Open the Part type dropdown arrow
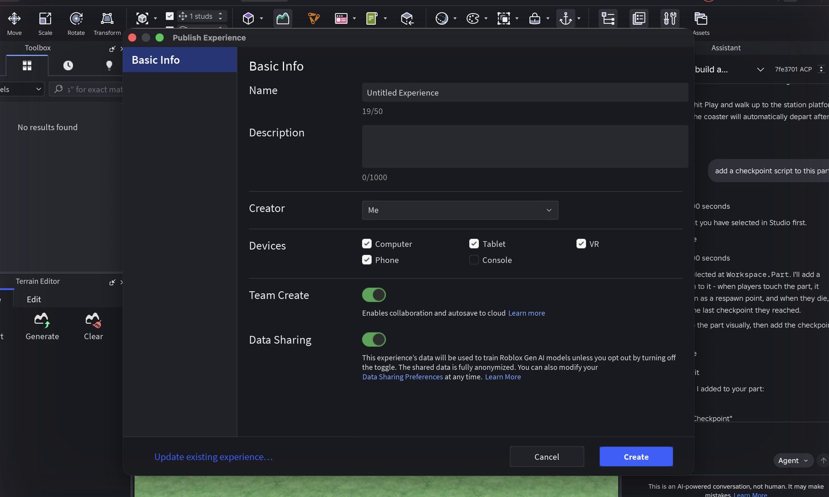Image resolution: width=829 pixels, height=497 pixels. pyautogui.click(x=261, y=19)
